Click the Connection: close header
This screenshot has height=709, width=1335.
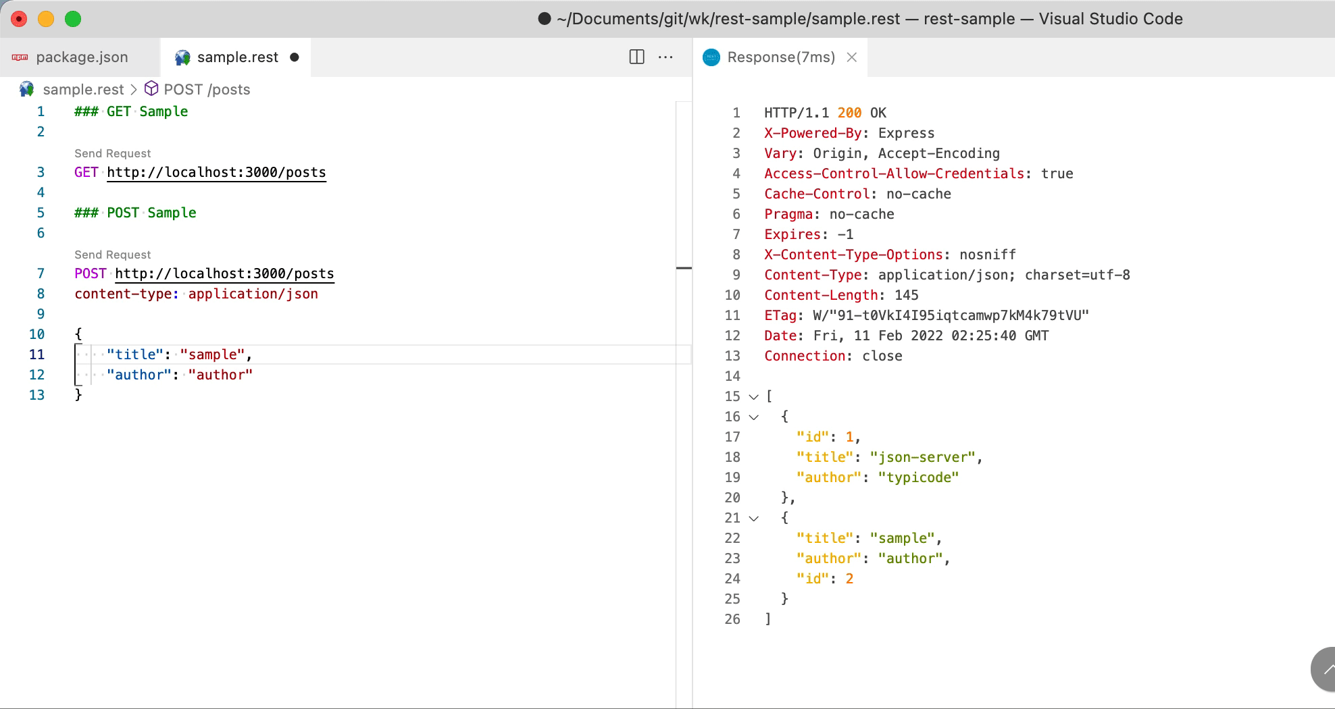833,356
